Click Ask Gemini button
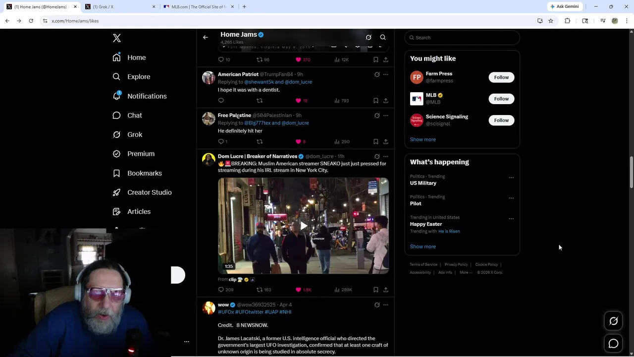The image size is (634, 357). (x=564, y=6)
